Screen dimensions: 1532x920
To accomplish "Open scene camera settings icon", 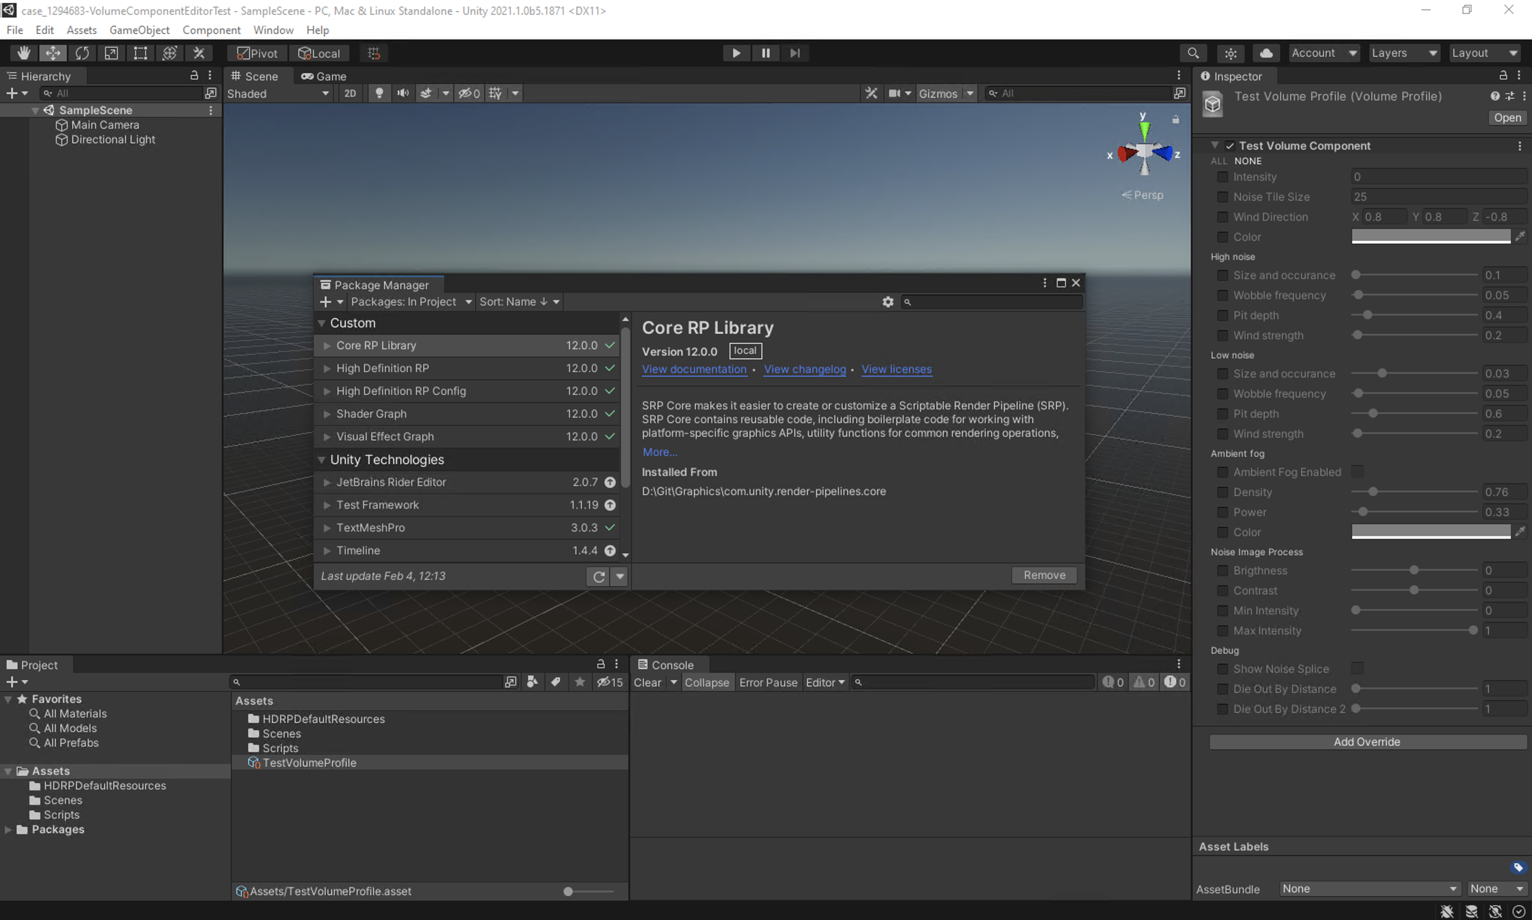I will [x=894, y=93].
